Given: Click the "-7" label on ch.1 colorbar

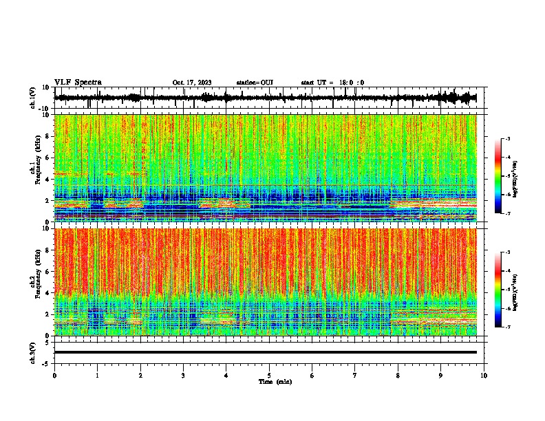Looking at the screenshot, I should (507, 213).
